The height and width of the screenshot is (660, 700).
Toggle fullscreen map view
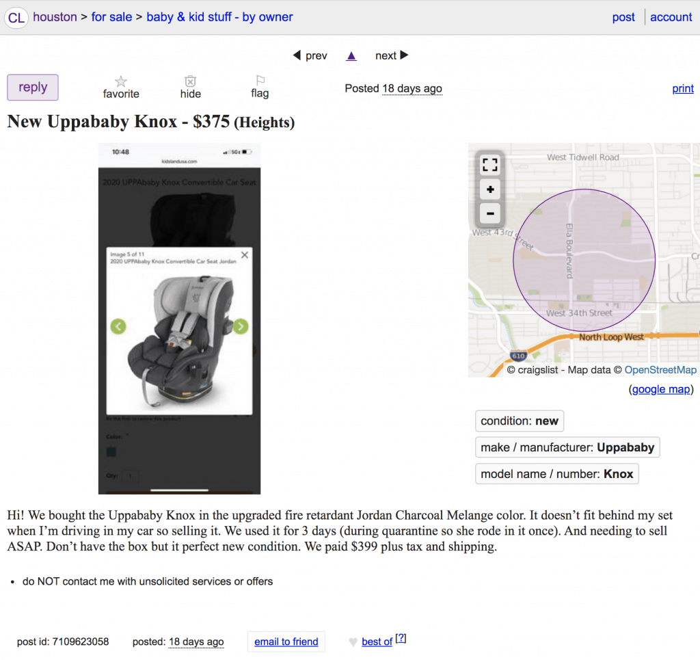coord(490,165)
